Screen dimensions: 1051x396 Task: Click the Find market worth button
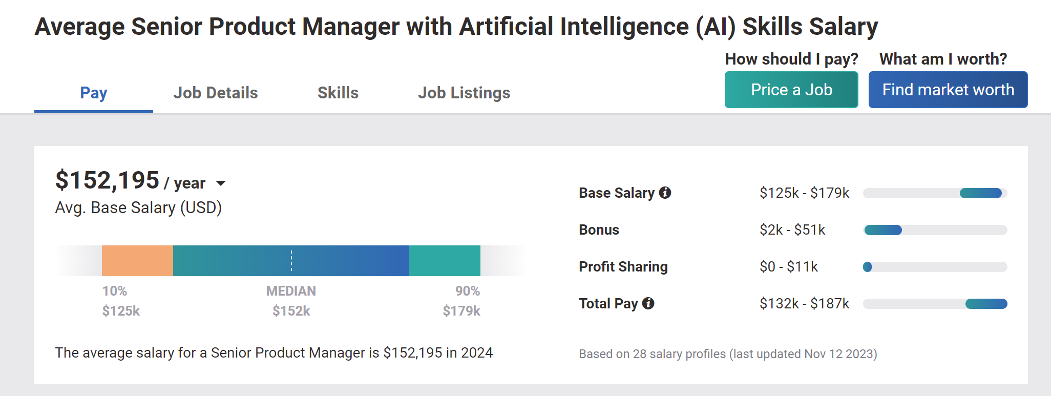948,90
